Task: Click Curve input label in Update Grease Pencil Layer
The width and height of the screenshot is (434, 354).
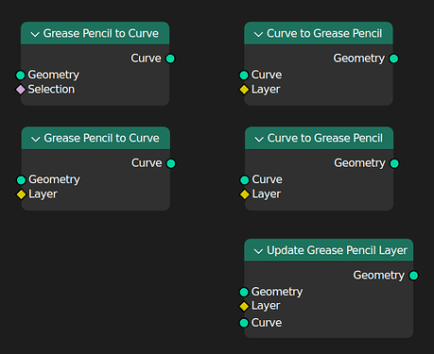Action: point(267,323)
